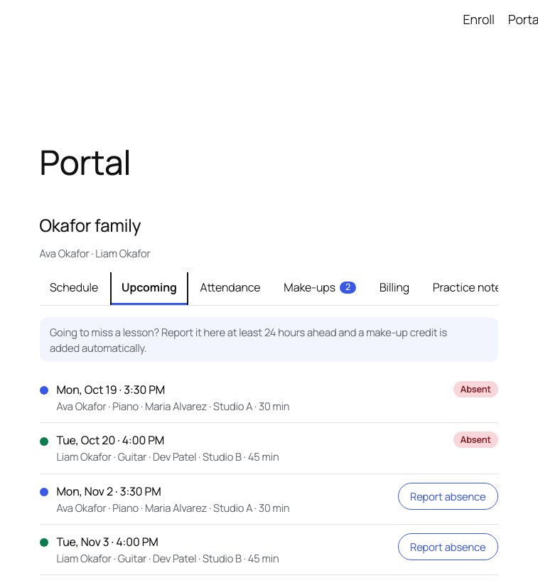This screenshot has width=538, height=583.
Task: Click the large 'Portal' page heading
Action: coord(85,163)
